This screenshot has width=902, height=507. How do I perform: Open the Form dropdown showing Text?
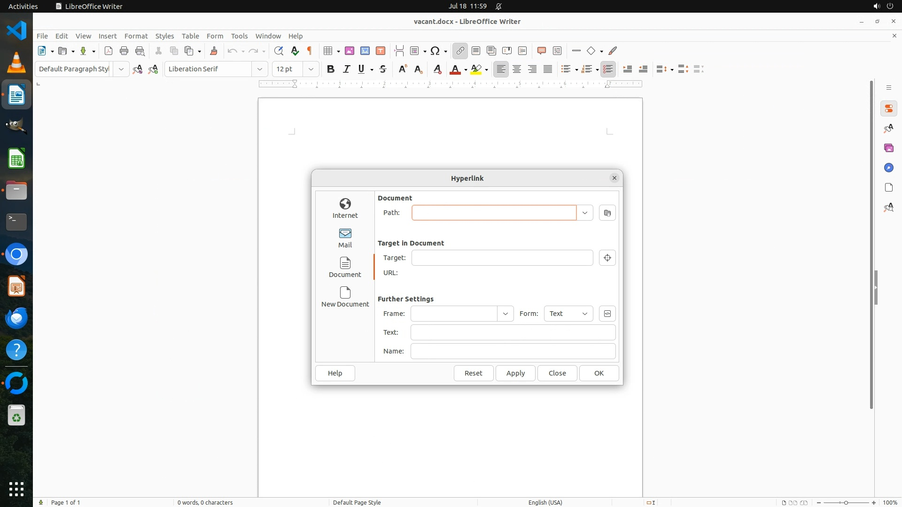tap(568, 314)
